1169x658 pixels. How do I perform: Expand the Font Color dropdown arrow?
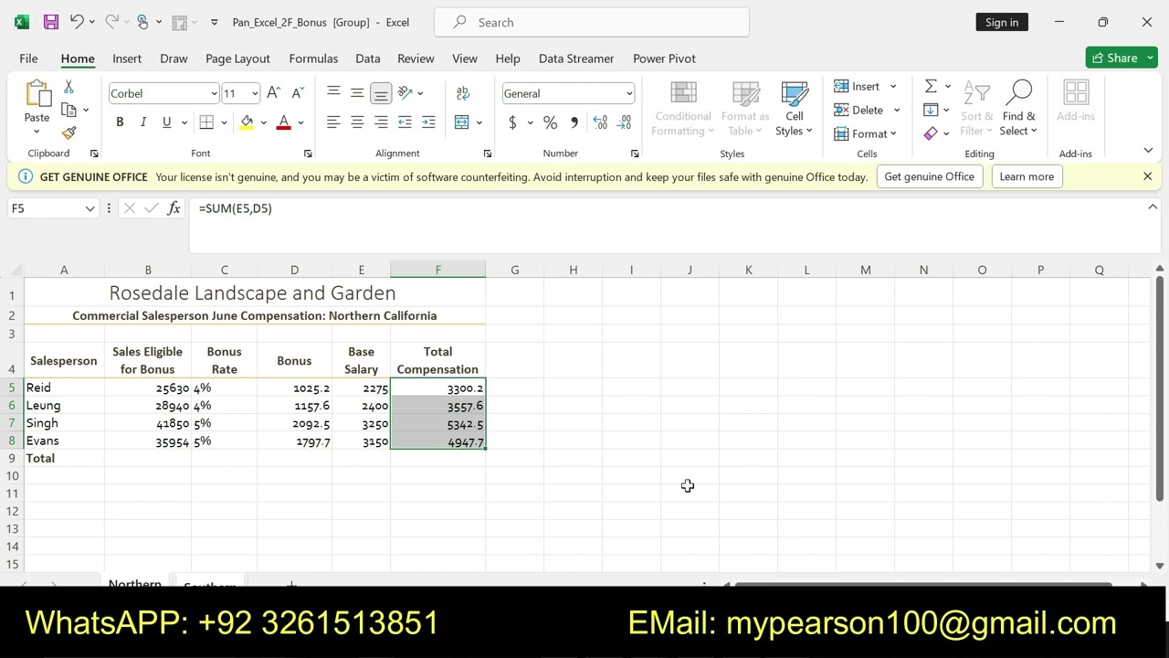pos(300,122)
